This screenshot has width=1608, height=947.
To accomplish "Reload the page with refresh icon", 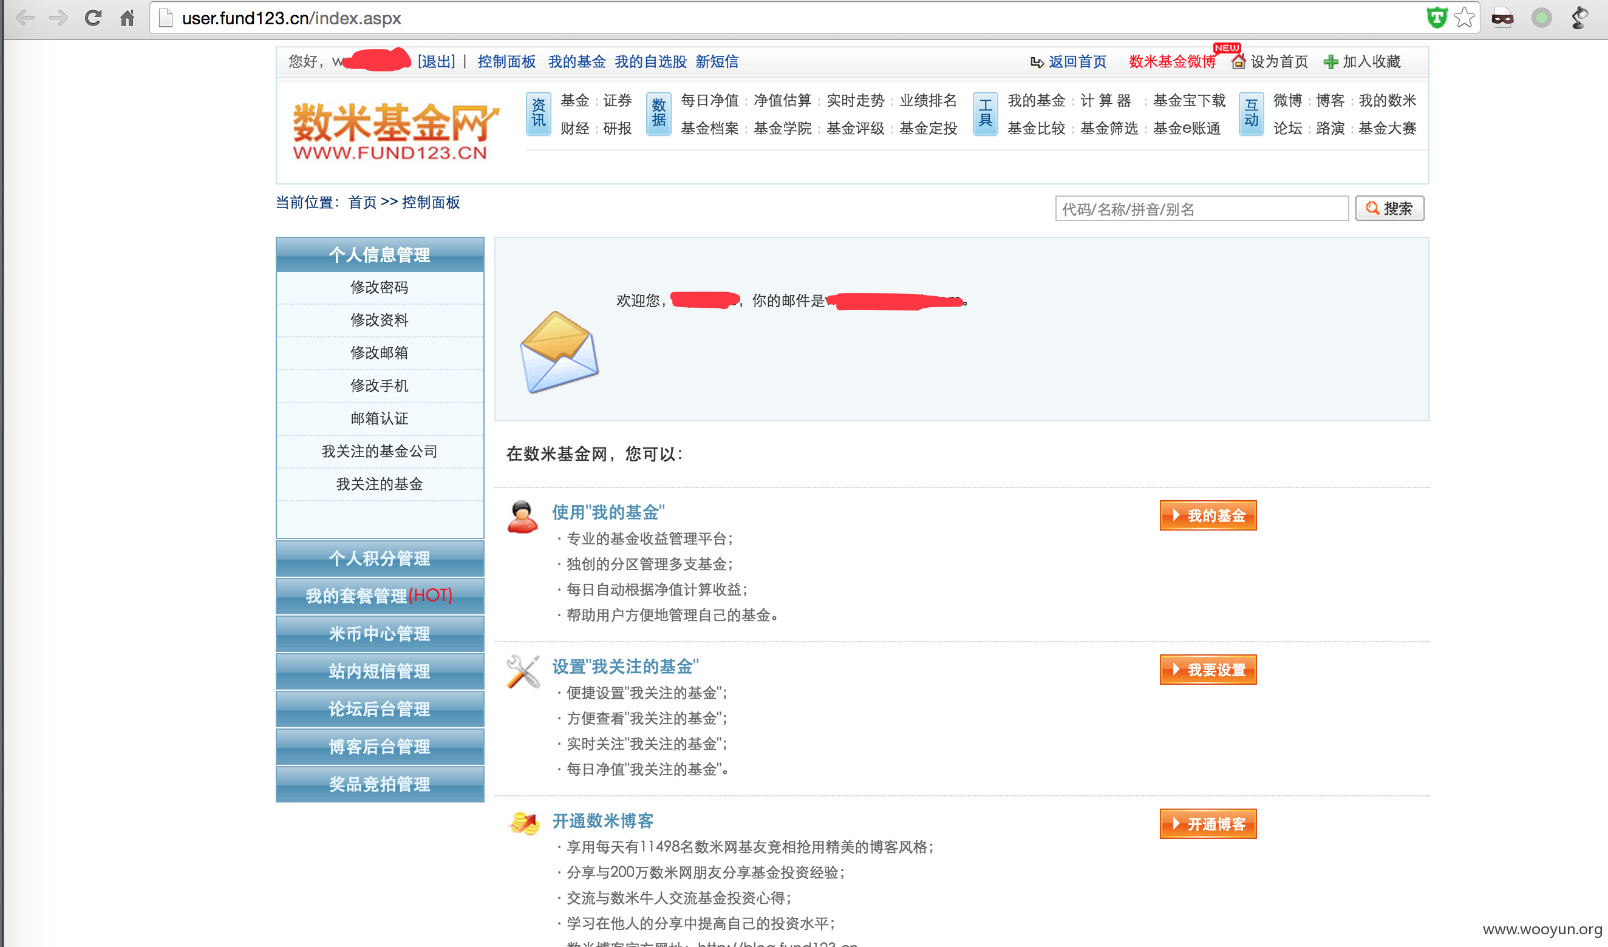I will (93, 18).
